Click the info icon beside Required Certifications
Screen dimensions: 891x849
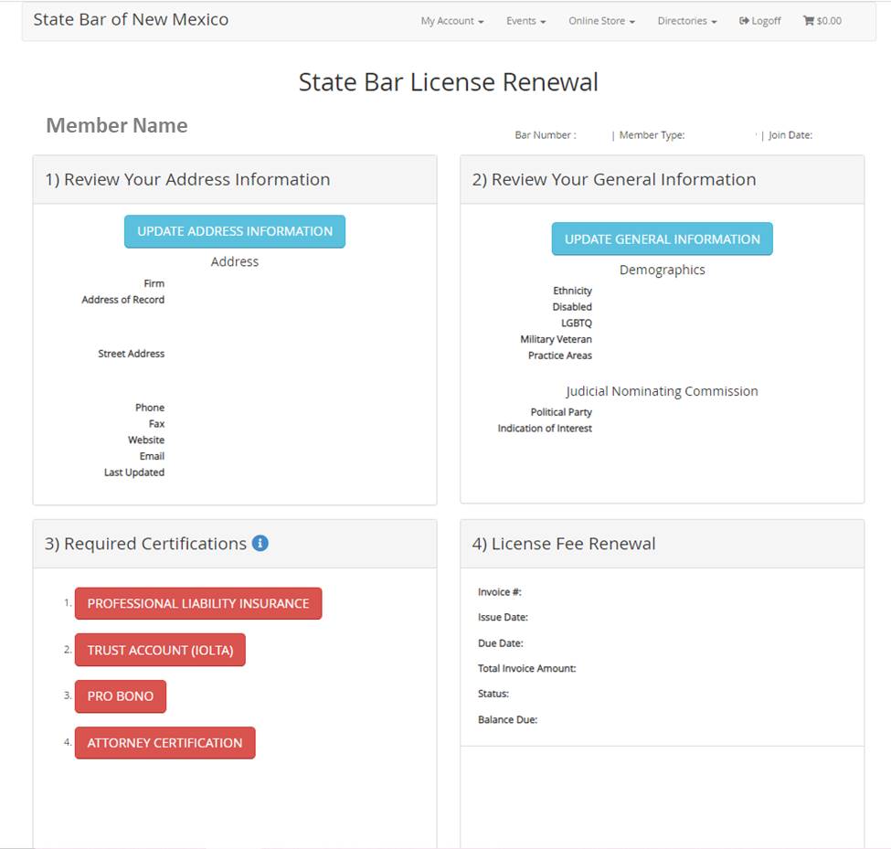pos(260,543)
